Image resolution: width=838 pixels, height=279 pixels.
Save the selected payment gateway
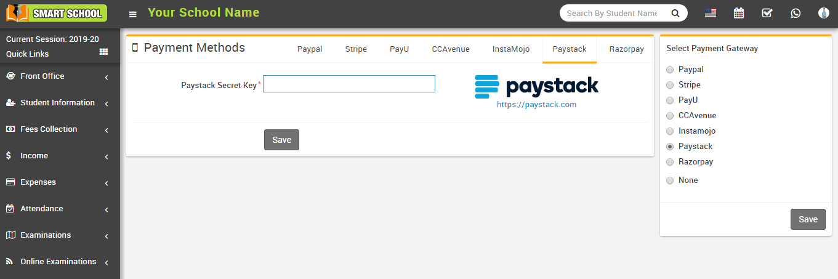click(808, 219)
